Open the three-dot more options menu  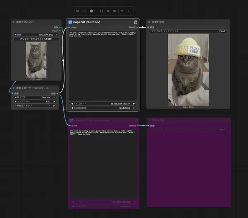click(x=129, y=11)
